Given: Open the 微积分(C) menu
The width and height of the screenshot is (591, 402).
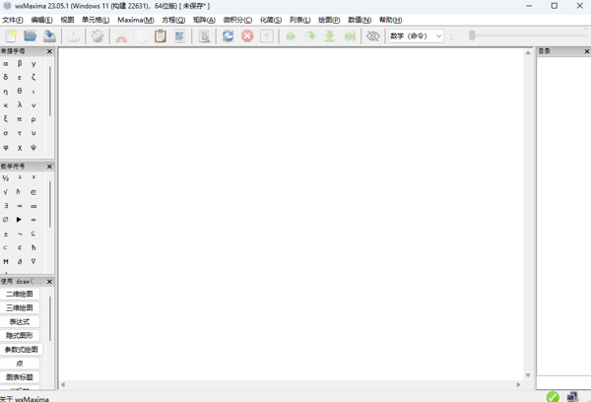Looking at the screenshot, I should 237,20.
